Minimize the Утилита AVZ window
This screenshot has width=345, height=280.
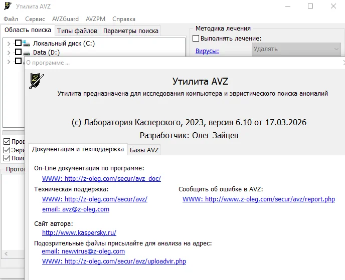(288, 6)
